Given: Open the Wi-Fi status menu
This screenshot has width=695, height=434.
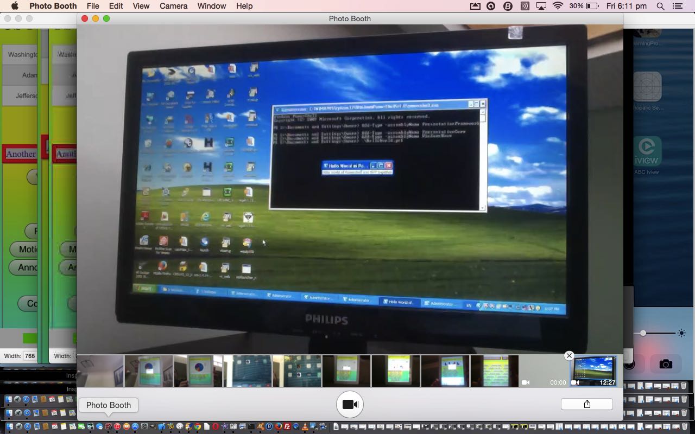Looking at the screenshot, I should point(558,6).
